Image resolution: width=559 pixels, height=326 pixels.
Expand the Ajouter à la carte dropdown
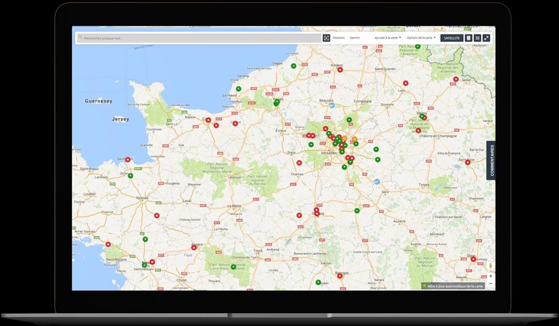pyautogui.click(x=388, y=38)
